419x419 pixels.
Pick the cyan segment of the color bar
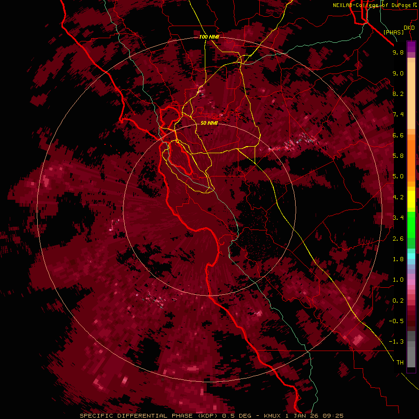pos(411,256)
